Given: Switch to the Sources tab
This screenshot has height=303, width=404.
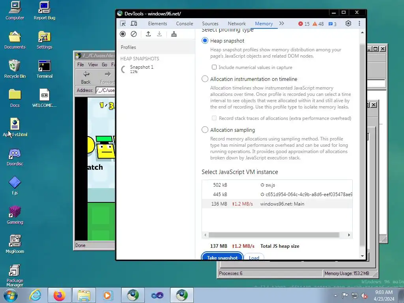Looking at the screenshot, I should coord(210,24).
